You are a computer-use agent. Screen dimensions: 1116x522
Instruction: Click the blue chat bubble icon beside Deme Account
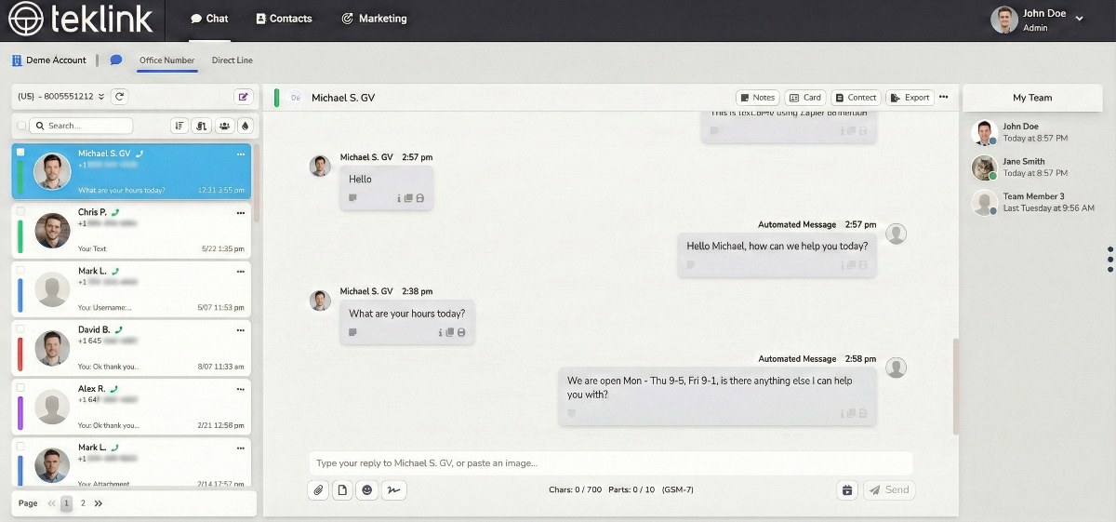coord(116,60)
